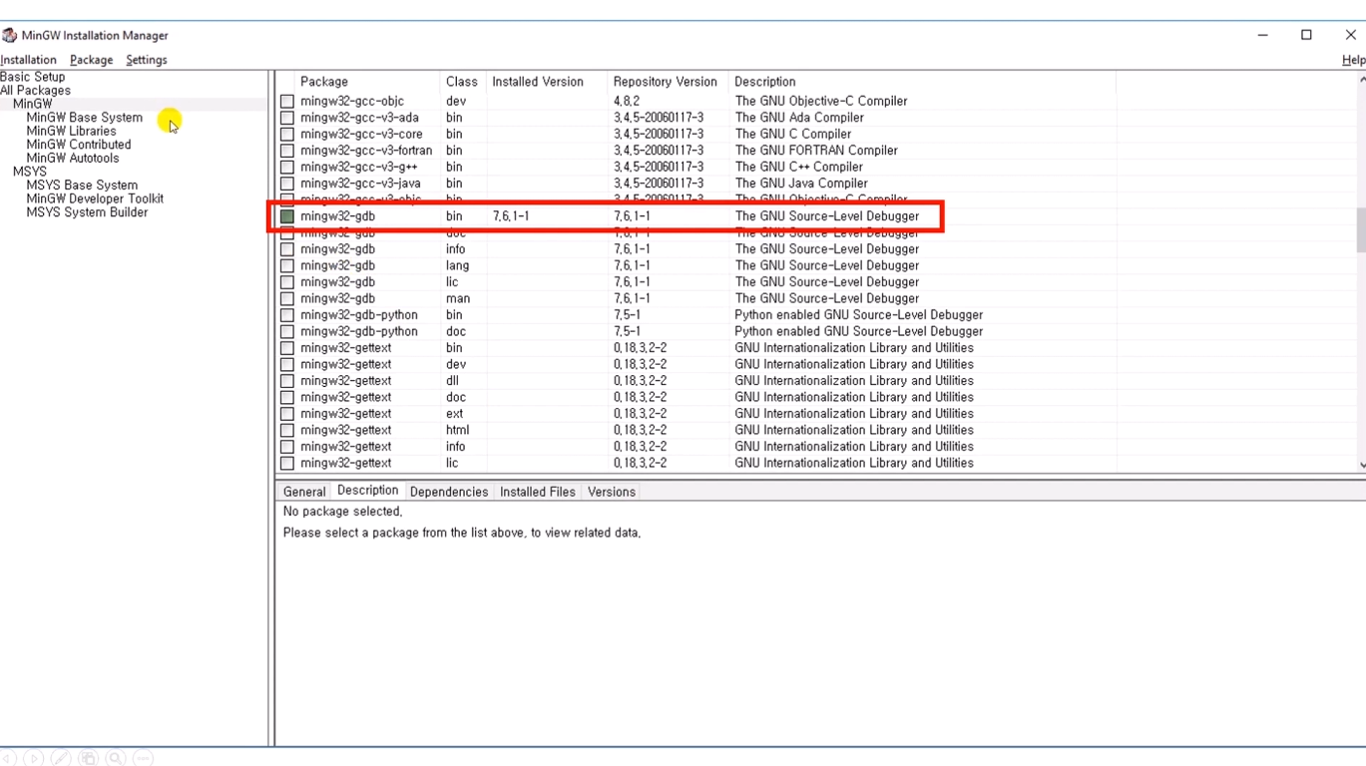The image size is (1366, 766).
Task: Open the Installation menu
Action: tap(28, 60)
